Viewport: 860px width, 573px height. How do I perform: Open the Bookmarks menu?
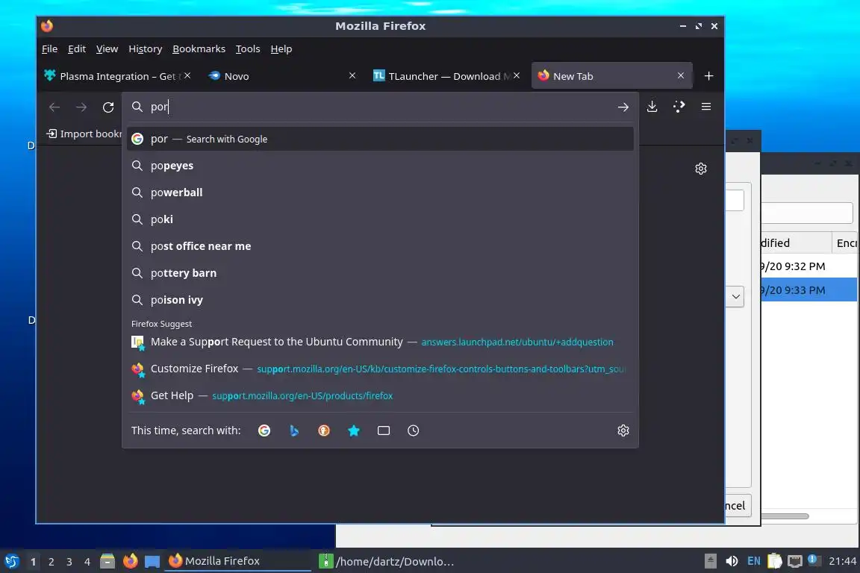coord(199,48)
